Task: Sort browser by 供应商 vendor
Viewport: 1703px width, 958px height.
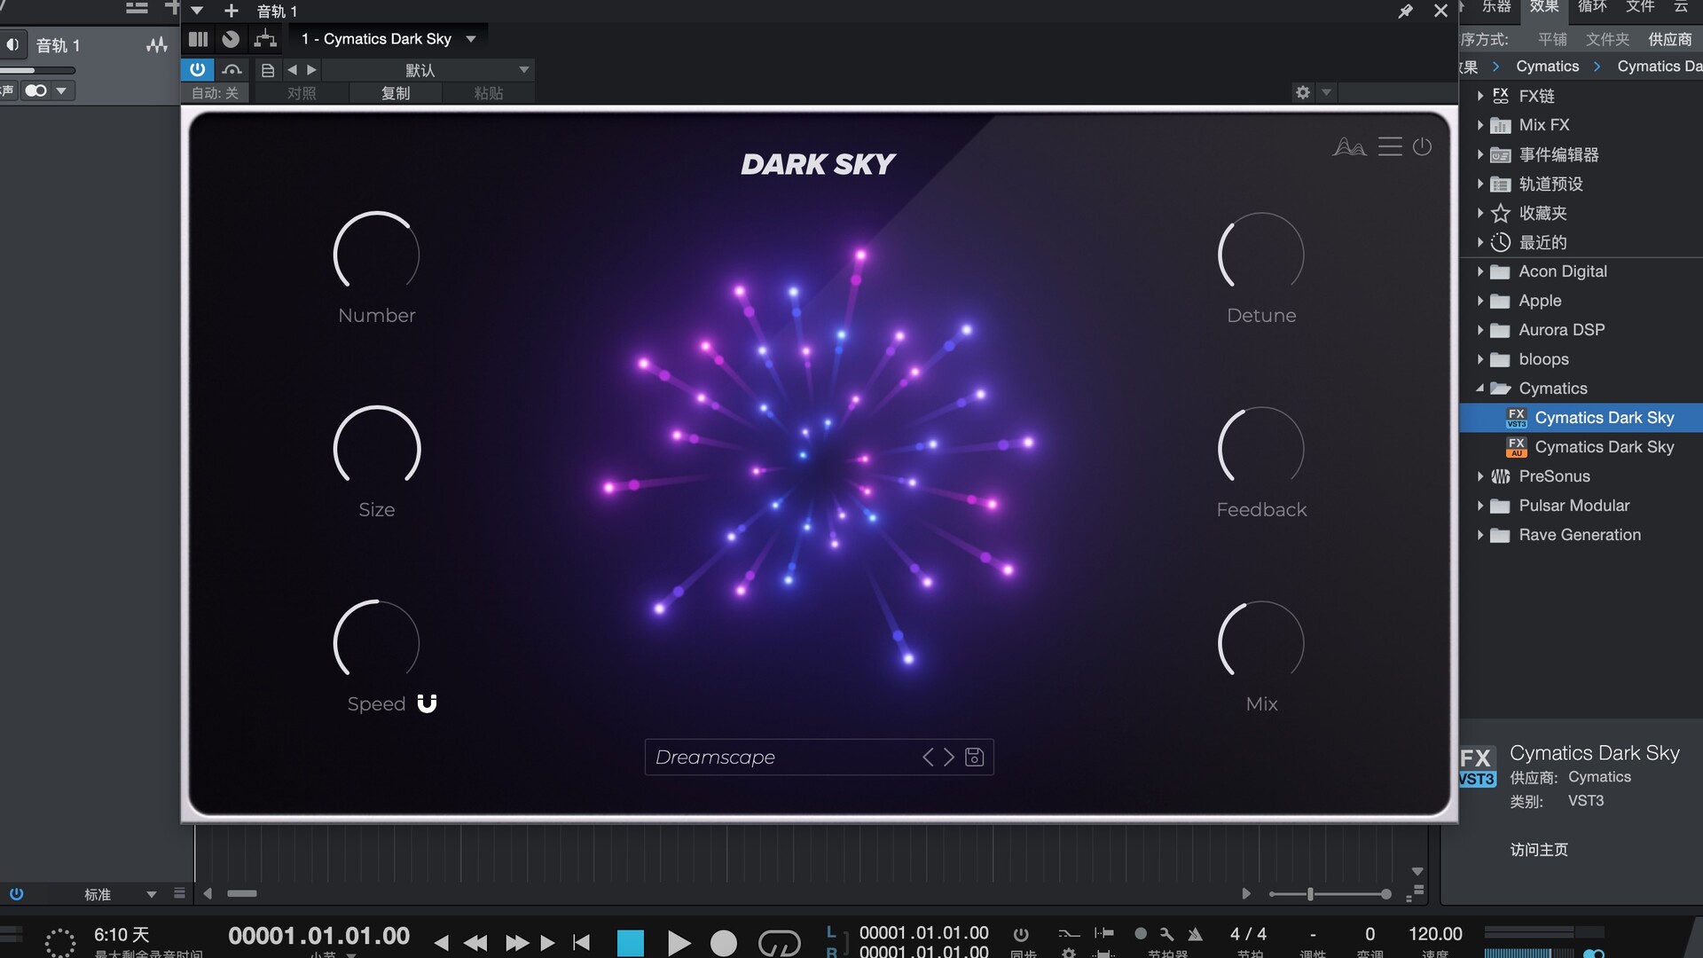Action: [x=1669, y=39]
